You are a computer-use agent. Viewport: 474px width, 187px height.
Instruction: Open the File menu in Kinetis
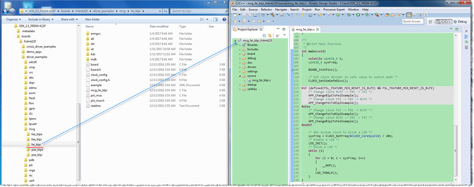[234, 9]
